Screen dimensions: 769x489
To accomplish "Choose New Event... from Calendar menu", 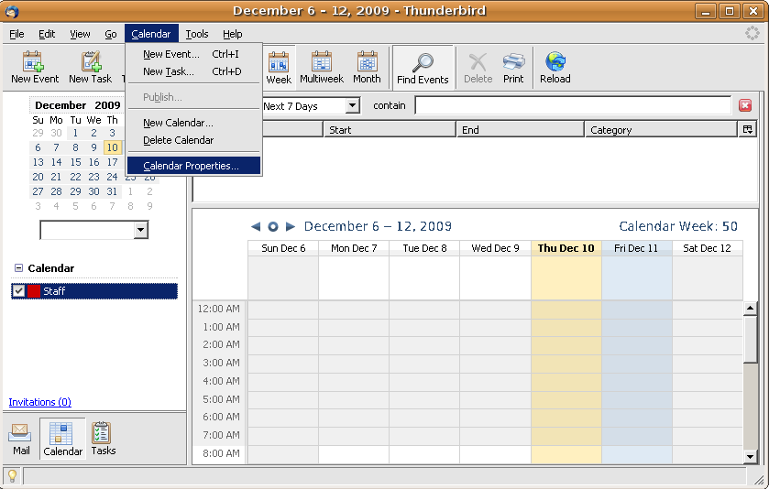I will (x=193, y=54).
